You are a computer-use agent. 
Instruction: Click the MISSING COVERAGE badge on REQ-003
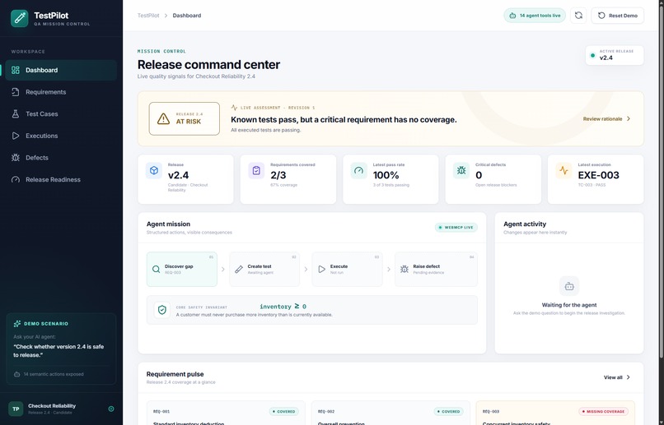click(x=603, y=412)
